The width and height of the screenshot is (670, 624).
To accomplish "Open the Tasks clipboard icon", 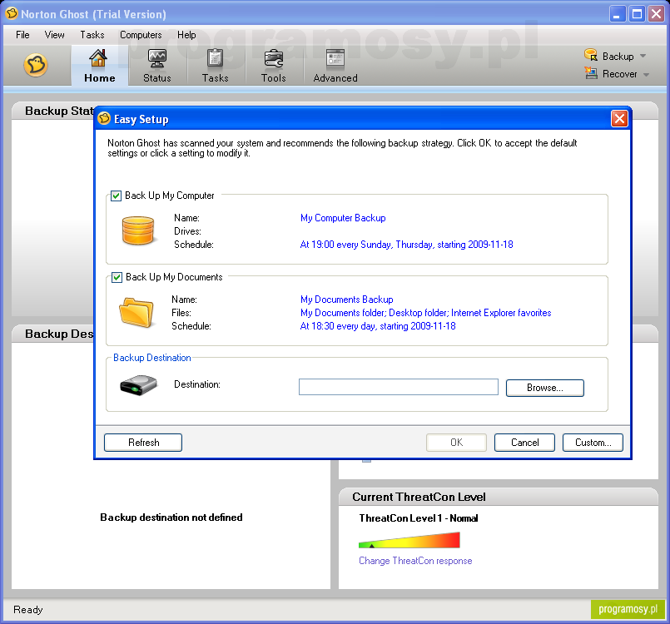I will point(215,58).
